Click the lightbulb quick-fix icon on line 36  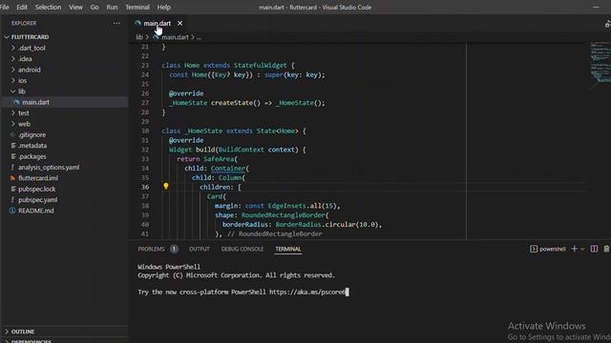(x=166, y=187)
